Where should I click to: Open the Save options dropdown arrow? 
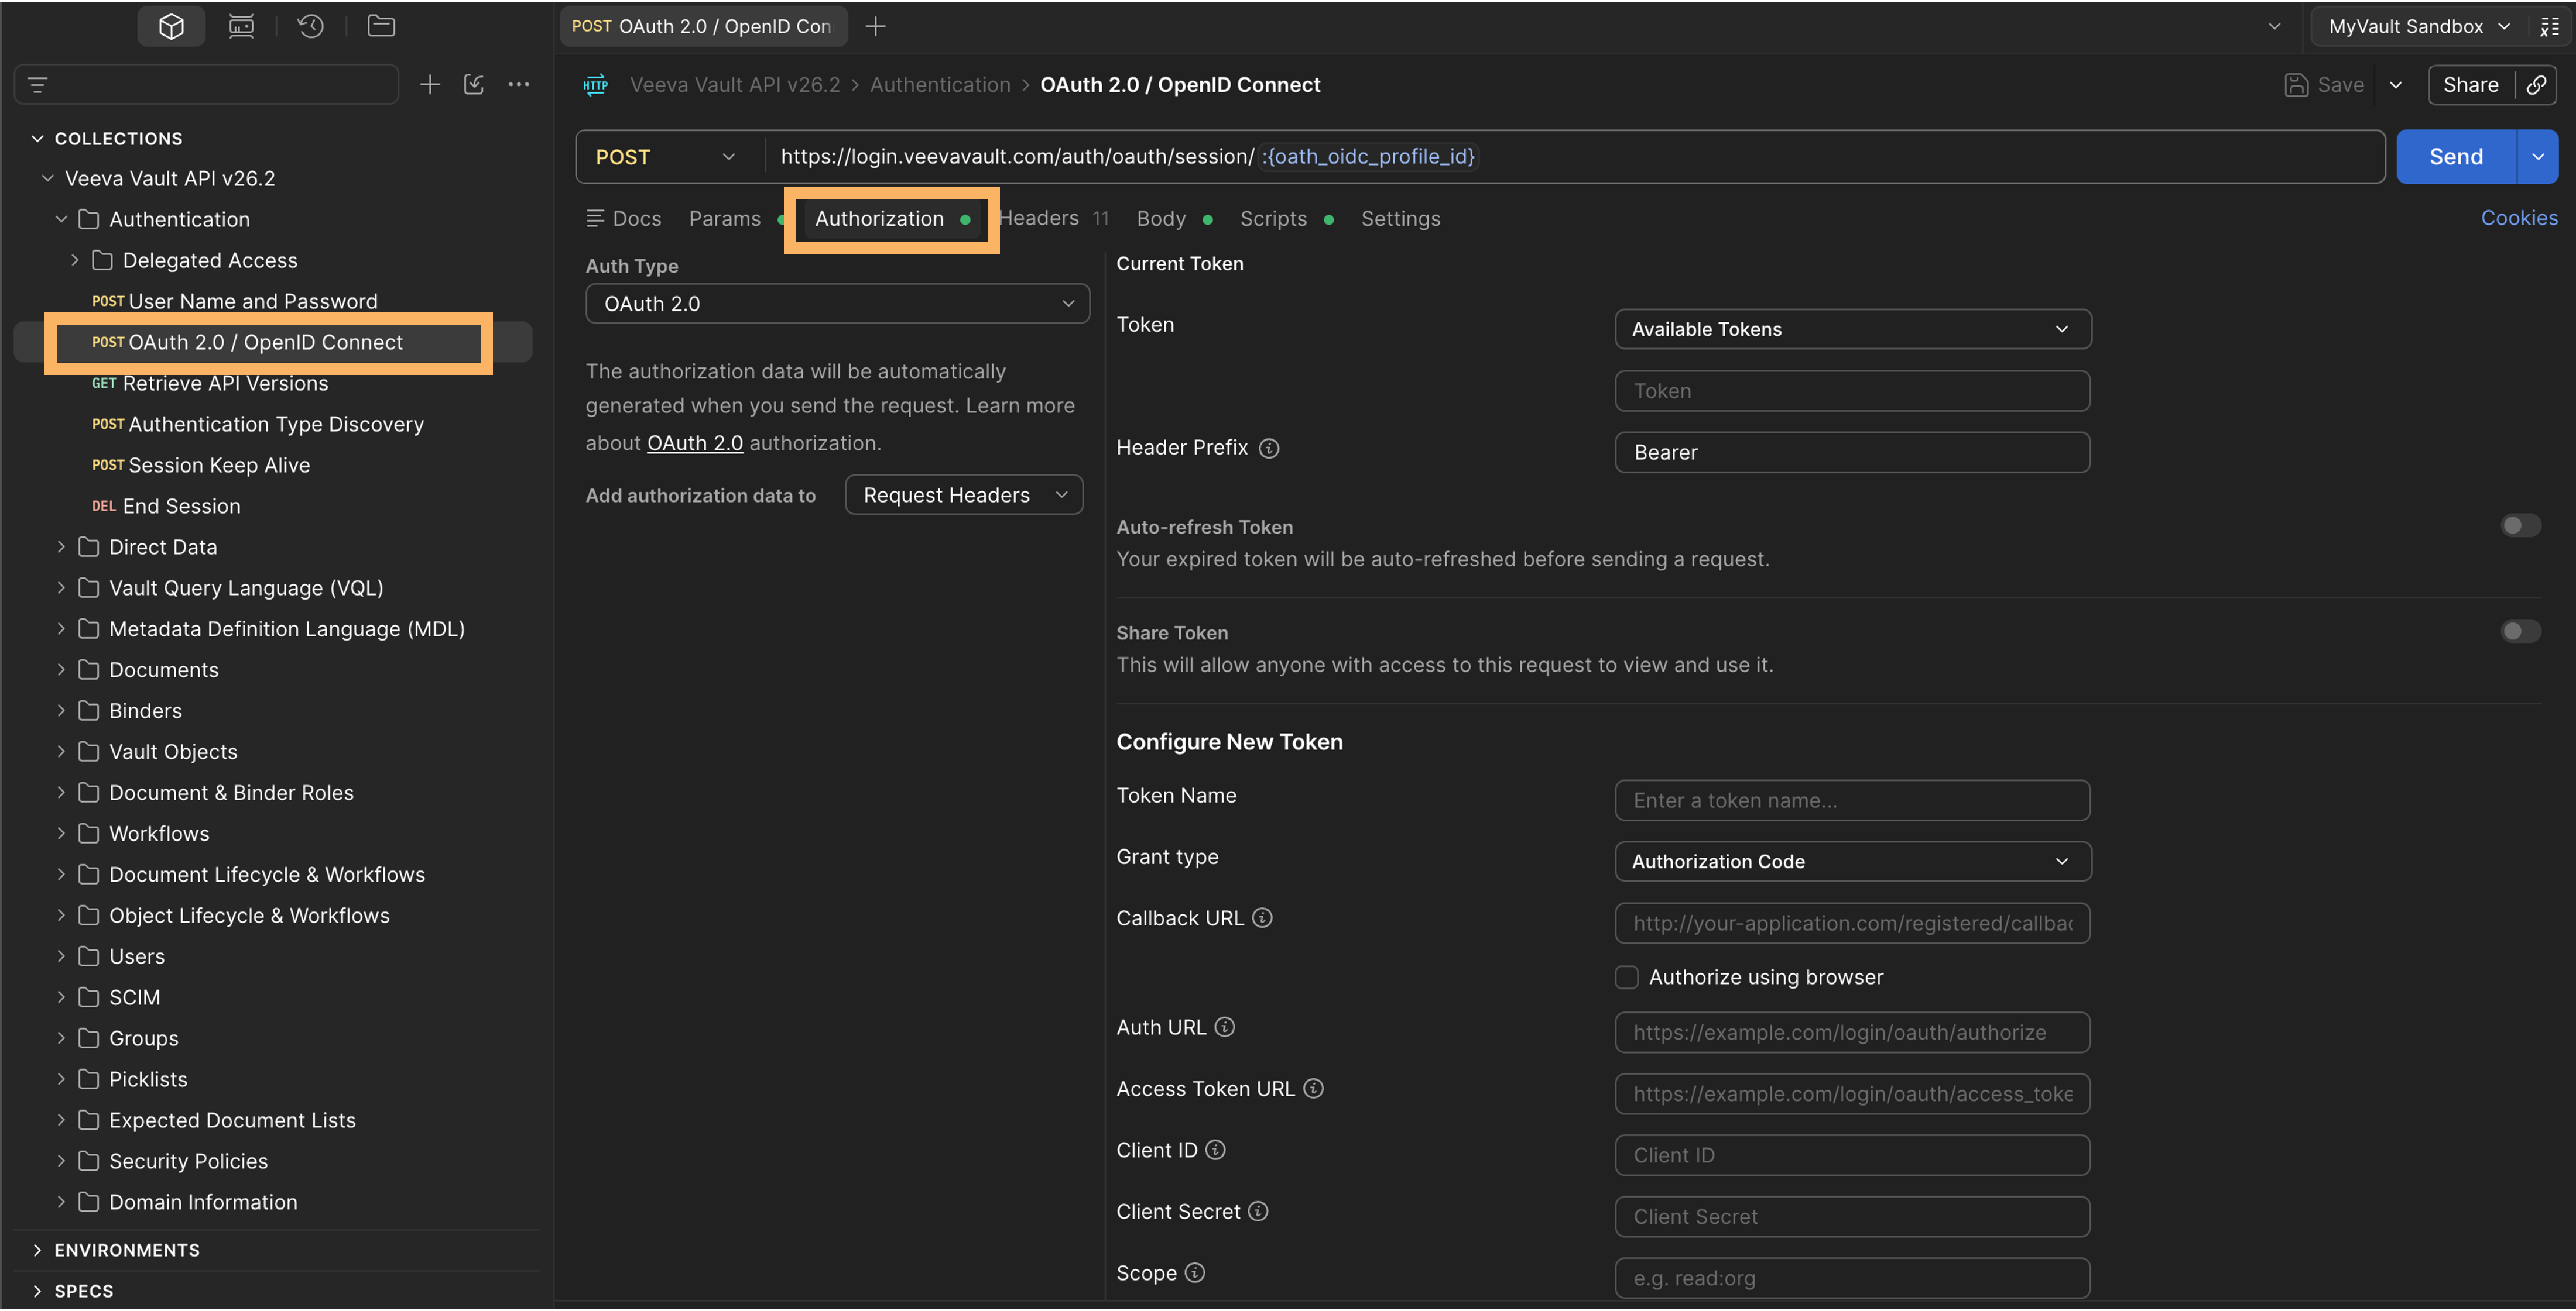click(x=2396, y=85)
